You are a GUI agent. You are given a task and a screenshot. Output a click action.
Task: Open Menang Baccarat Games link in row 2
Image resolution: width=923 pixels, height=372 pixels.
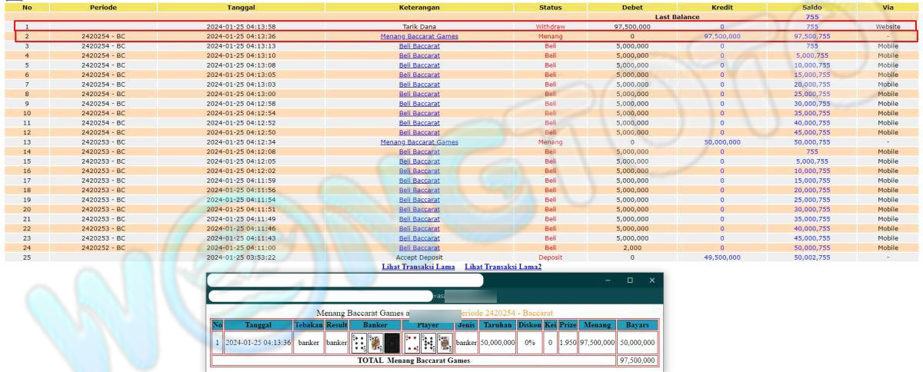(x=419, y=36)
